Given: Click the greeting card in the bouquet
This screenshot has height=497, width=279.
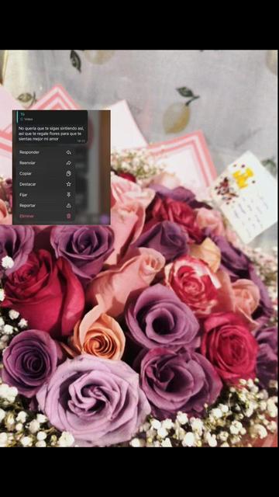Looking at the screenshot, I should pos(243,196).
